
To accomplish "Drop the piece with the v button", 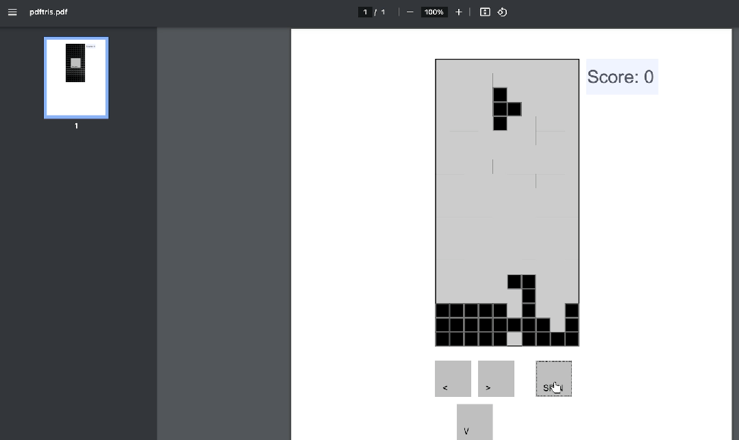I will [x=475, y=422].
